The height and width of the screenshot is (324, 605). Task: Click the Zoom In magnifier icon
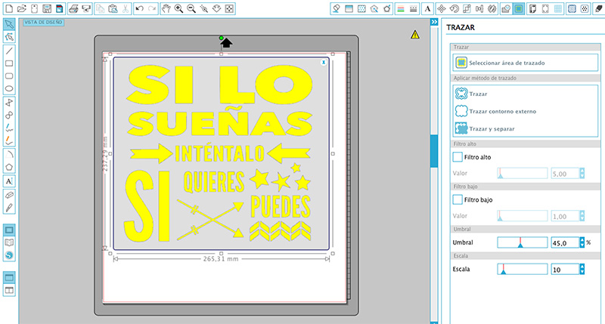[178, 8]
